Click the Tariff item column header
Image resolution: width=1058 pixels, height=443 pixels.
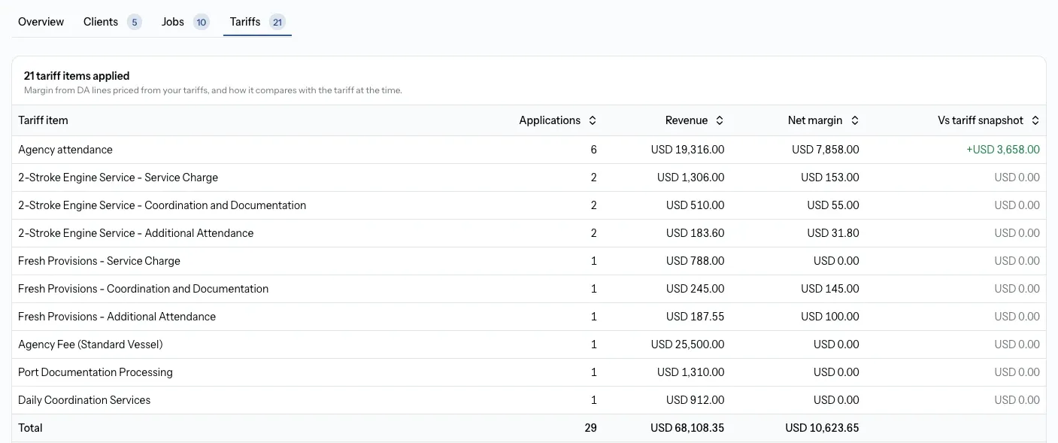43,120
